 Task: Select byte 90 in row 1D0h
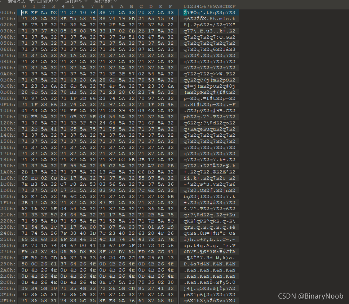112,190
